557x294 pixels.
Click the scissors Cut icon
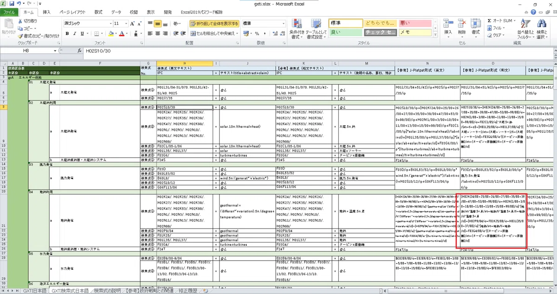[x=20, y=21]
